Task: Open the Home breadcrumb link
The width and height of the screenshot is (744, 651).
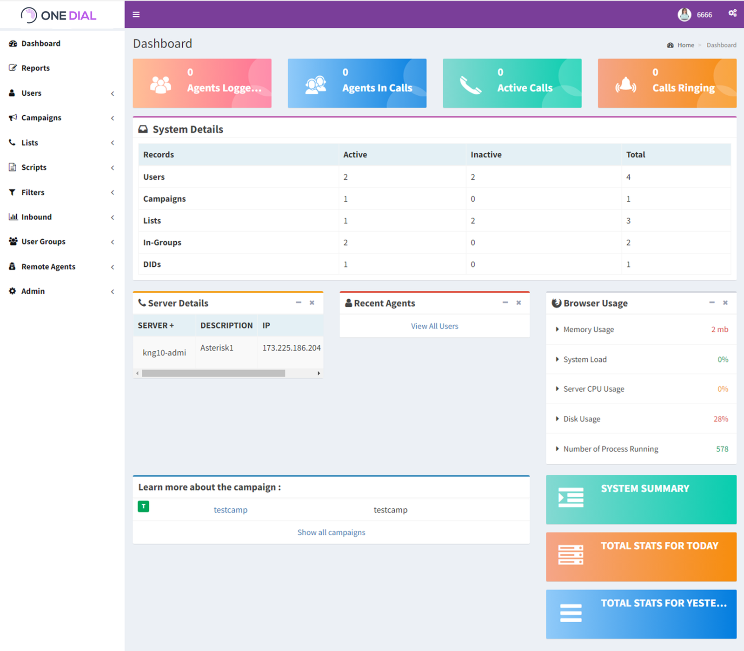Action: [685, 45]
